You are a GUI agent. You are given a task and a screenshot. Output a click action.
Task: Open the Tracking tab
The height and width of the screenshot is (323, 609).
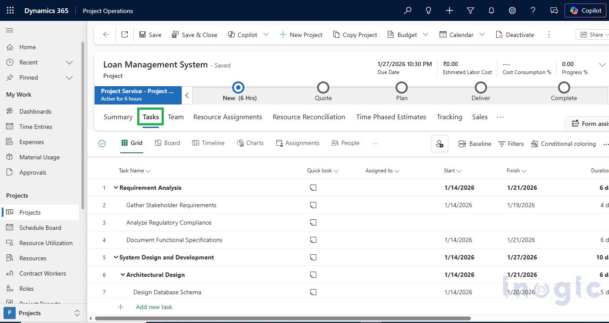[x=449, y=117]
